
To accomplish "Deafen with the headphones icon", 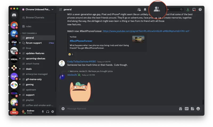I will [x=48, y=112].
